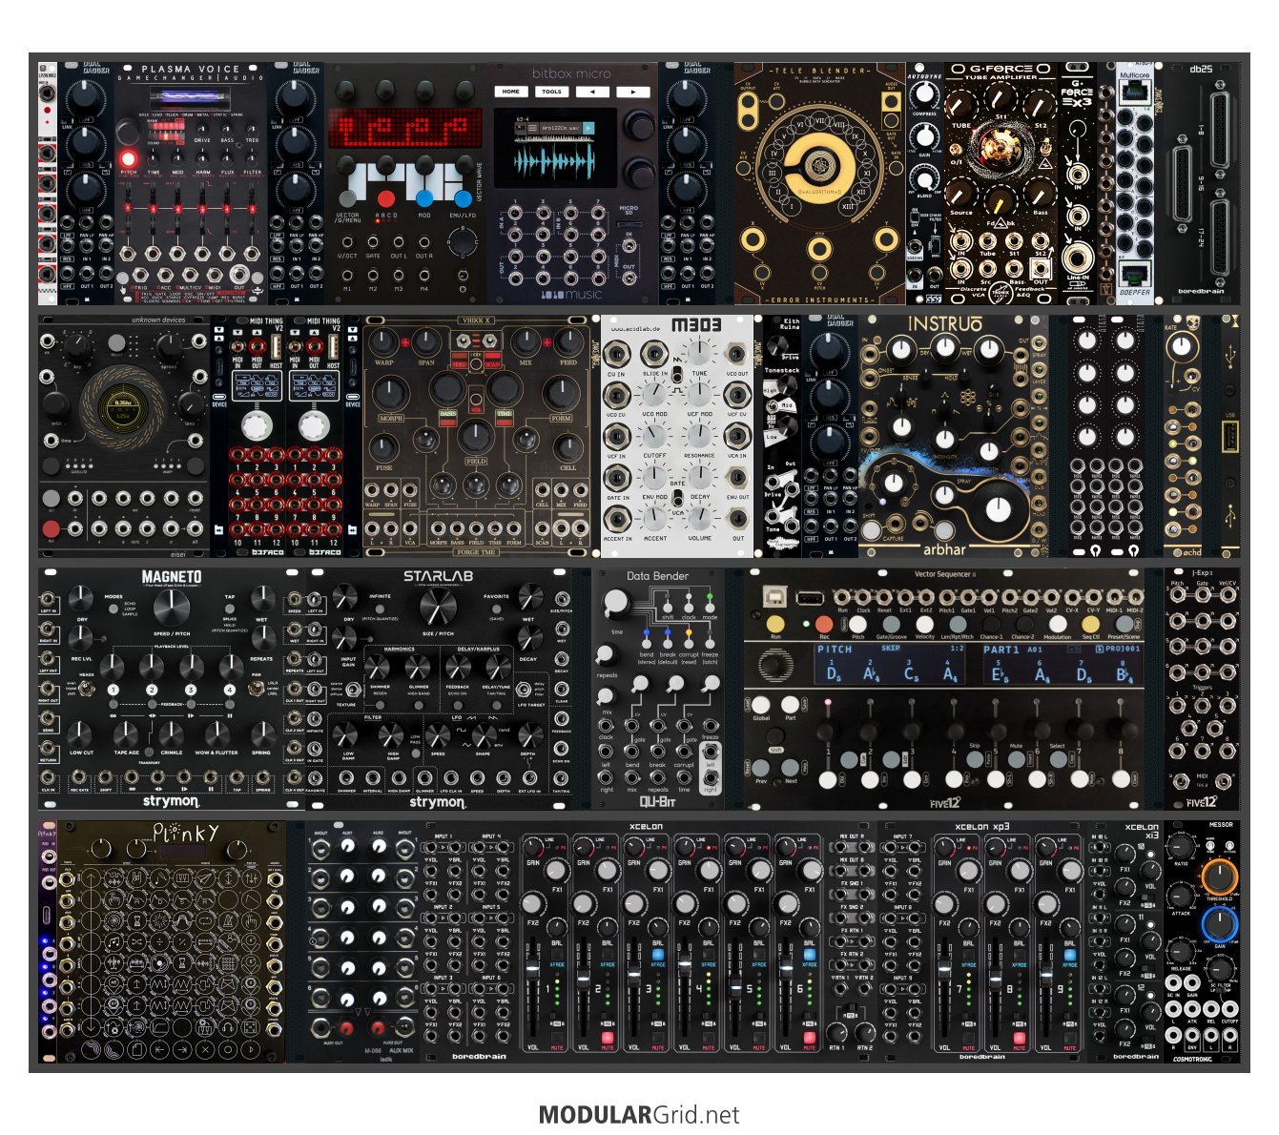
Task: Click the VOL fader on Xcelon channel 1
Action: click(533, 970)
